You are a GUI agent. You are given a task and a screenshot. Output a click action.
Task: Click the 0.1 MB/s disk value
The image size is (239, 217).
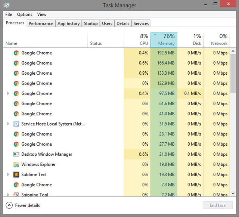point(193,93)
